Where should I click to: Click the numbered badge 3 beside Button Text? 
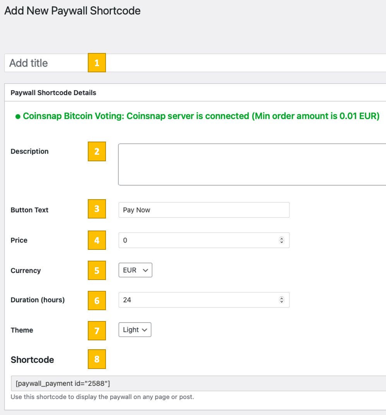pos(97,209)
